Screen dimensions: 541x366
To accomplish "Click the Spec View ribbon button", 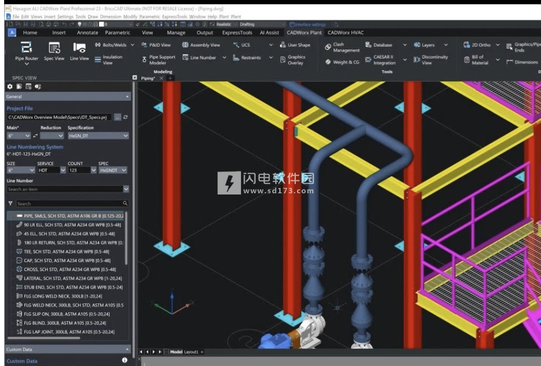I will pos(54,51).
